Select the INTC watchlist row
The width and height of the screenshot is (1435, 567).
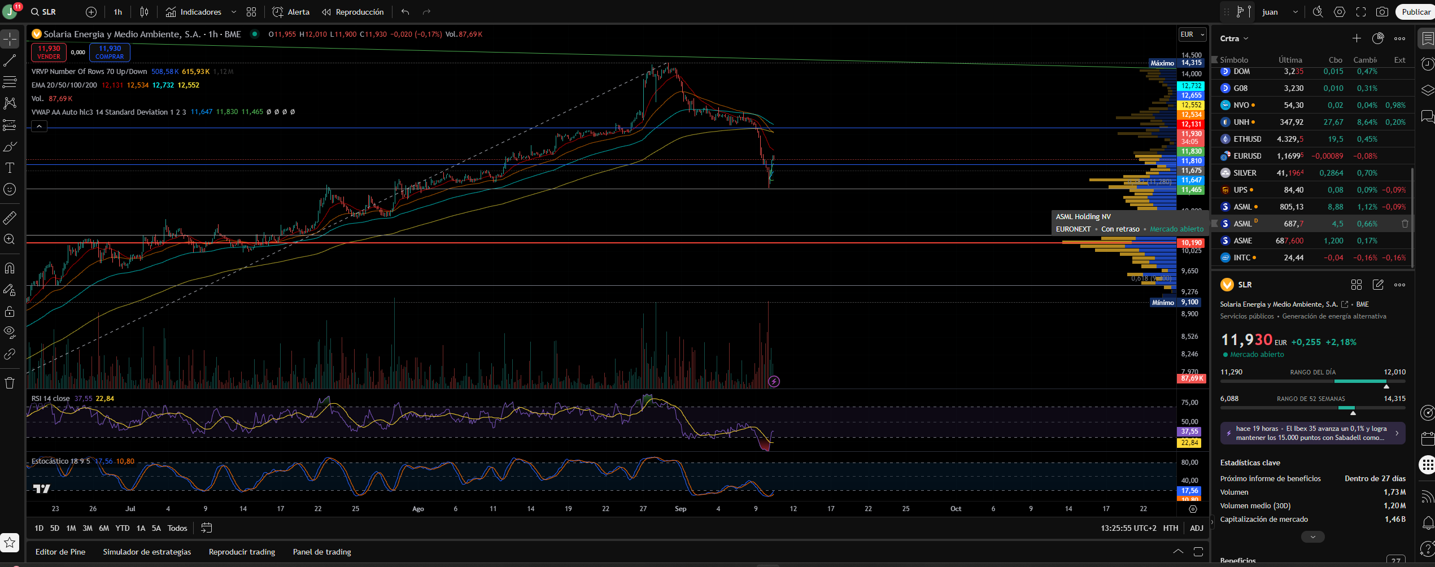pos(1312,258)
